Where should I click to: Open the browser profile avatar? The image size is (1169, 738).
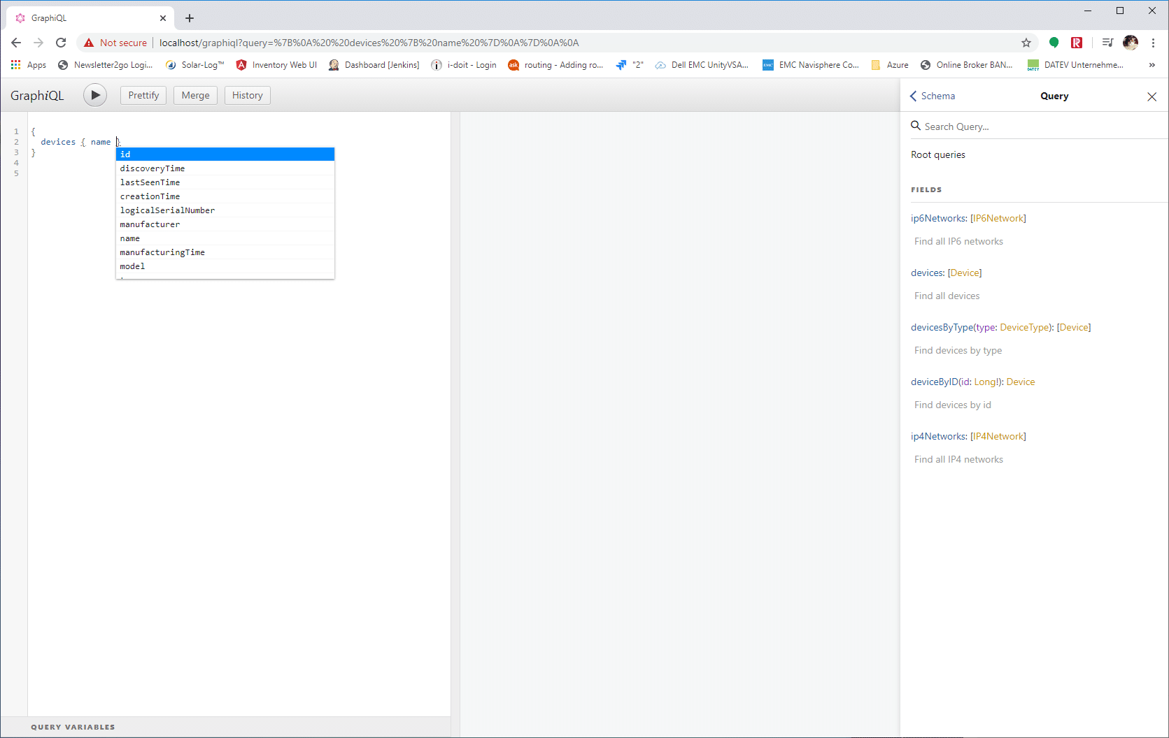pos(1131,43)
